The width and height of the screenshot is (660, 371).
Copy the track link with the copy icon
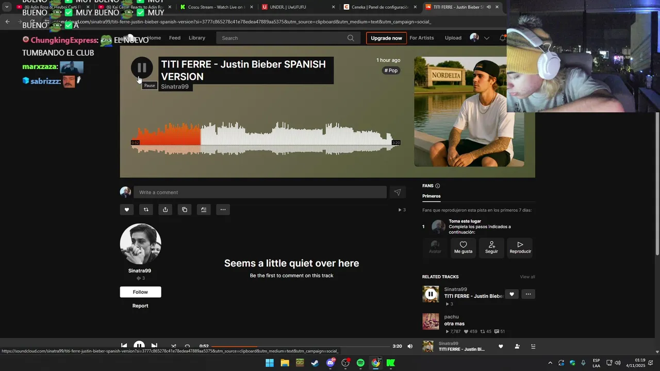click(185, 210)
